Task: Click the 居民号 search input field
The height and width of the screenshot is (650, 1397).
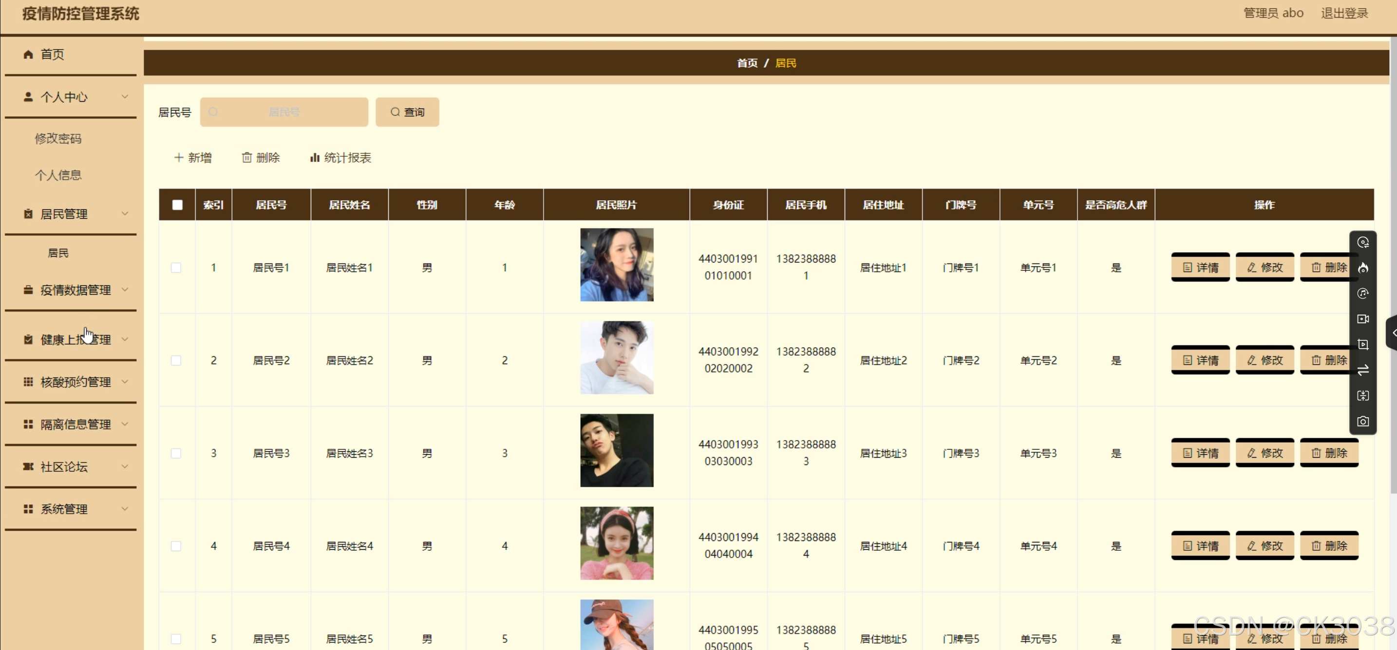Action: point(283,112)
